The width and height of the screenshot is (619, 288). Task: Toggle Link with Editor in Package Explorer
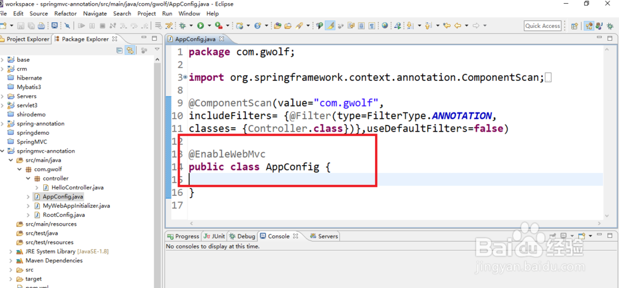[129, 50]
